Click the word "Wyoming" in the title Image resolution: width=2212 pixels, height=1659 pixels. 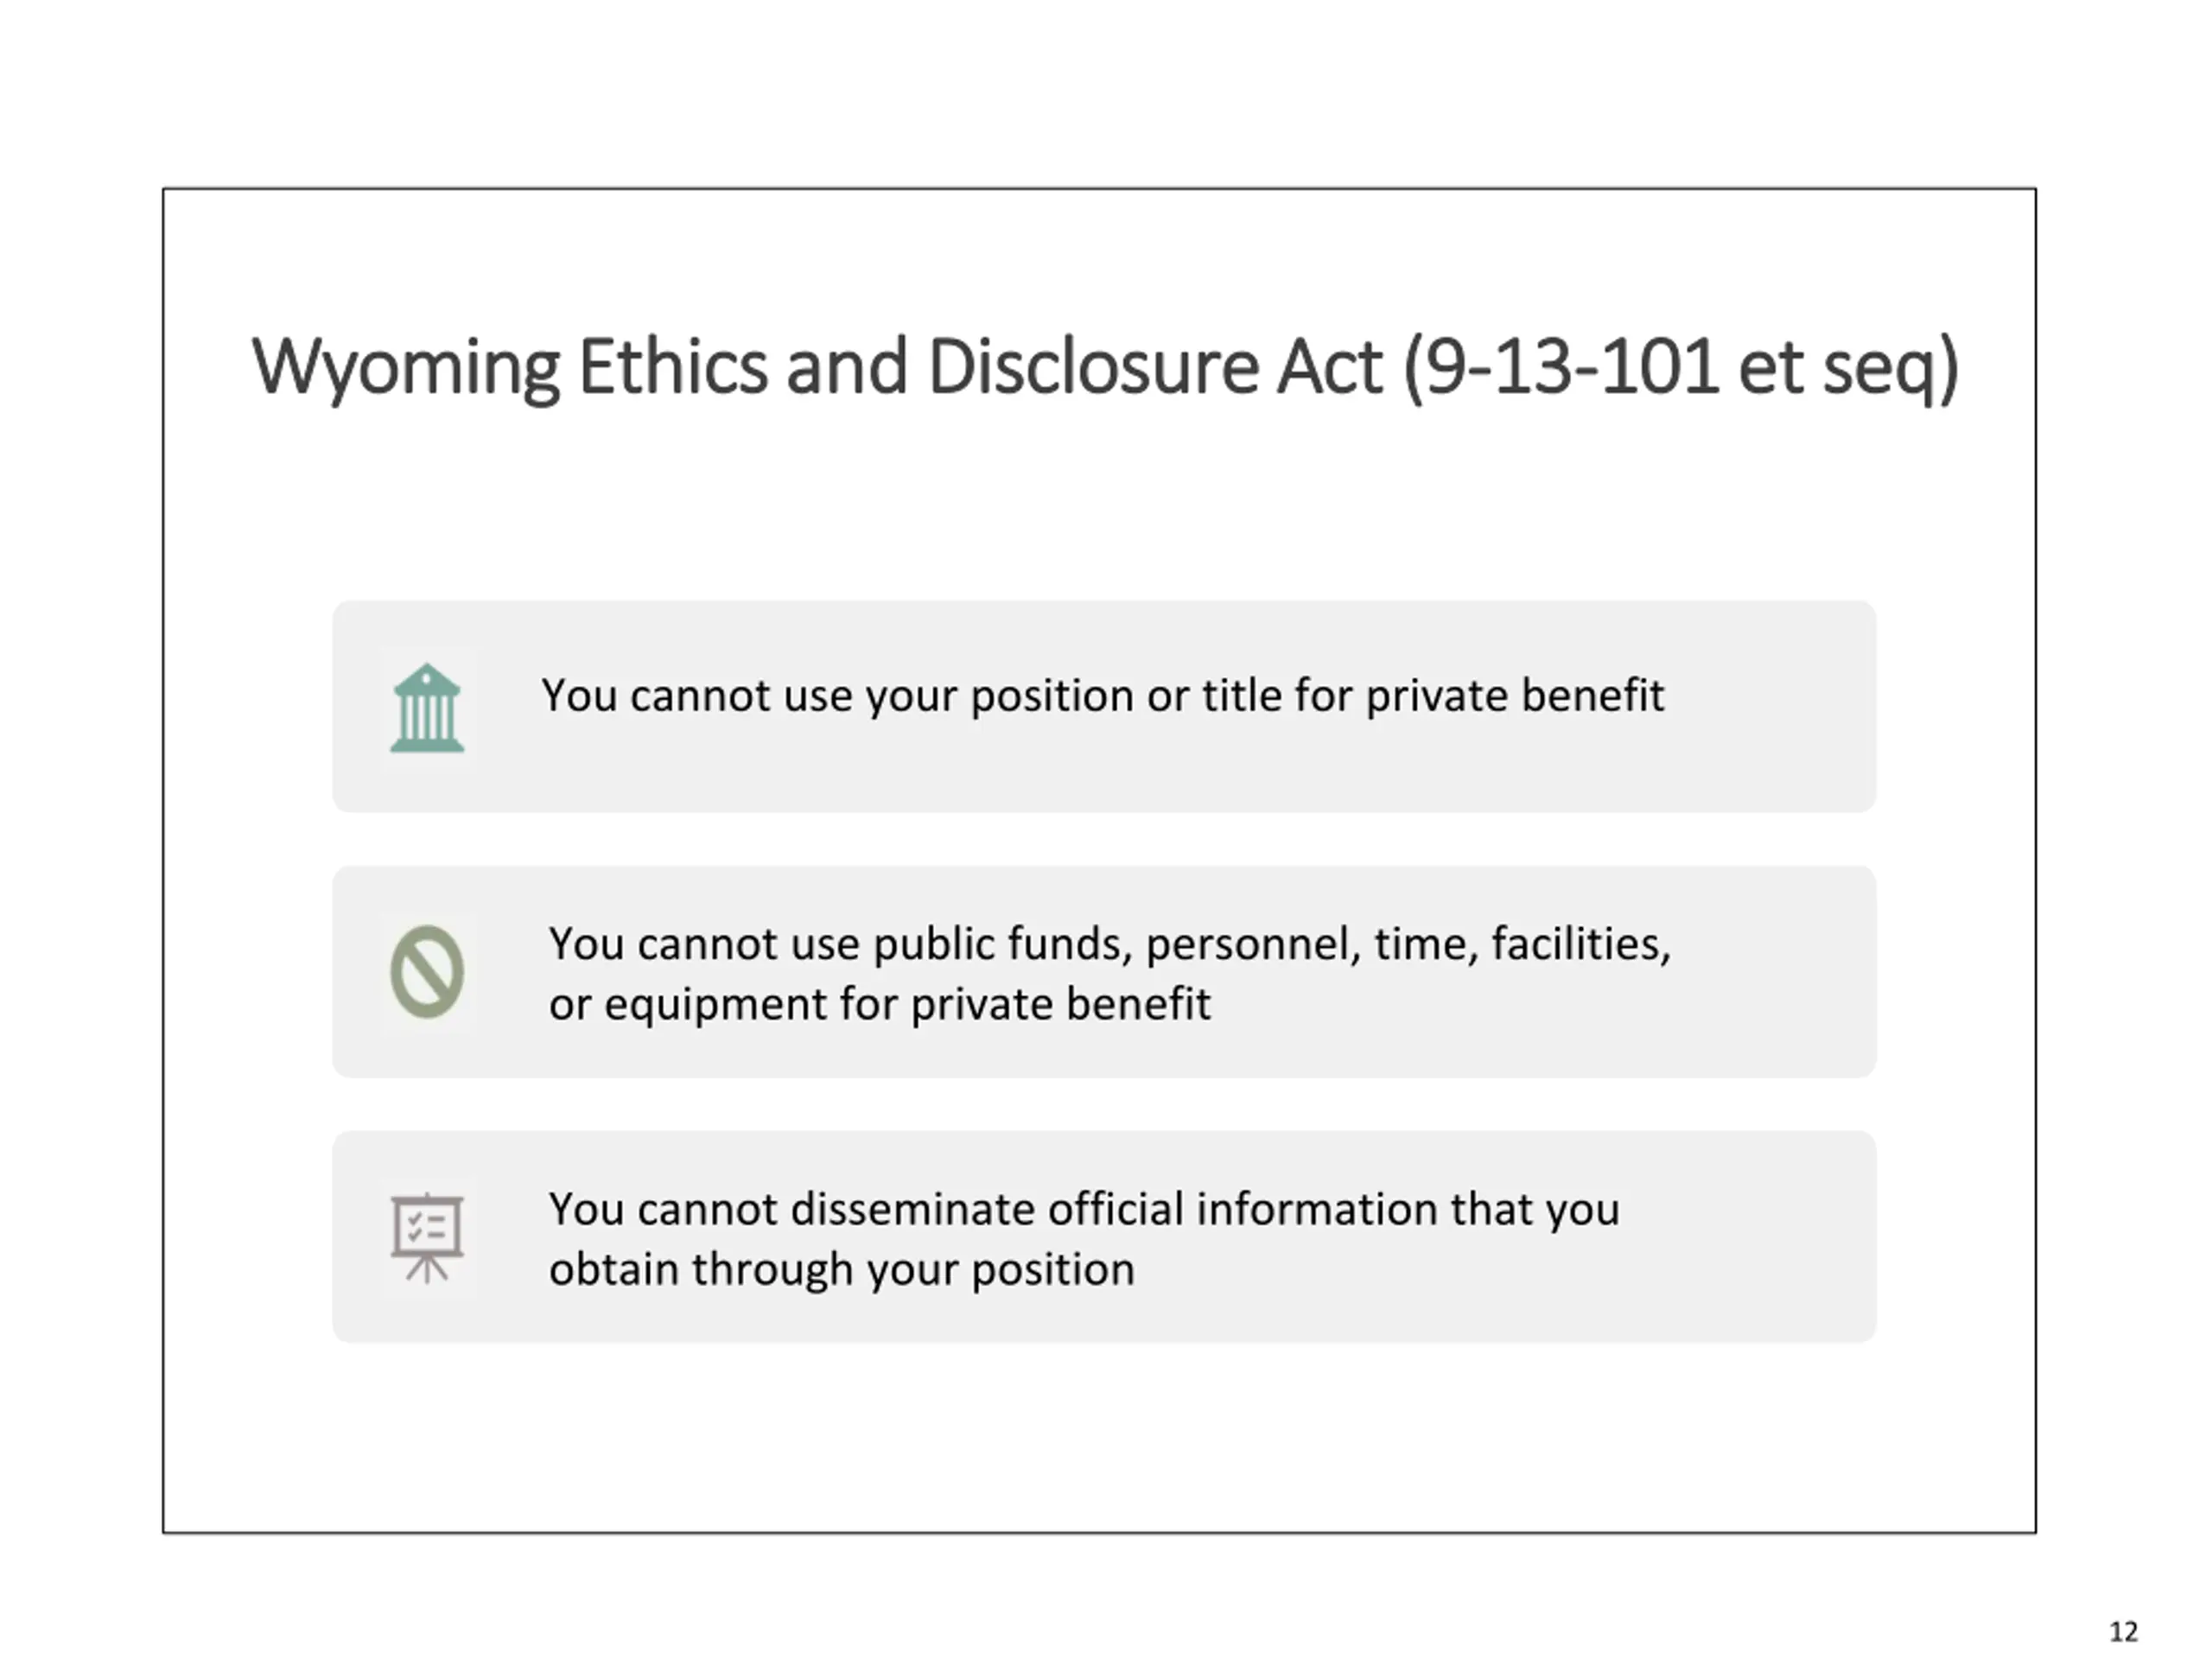[x=405, y=368]
